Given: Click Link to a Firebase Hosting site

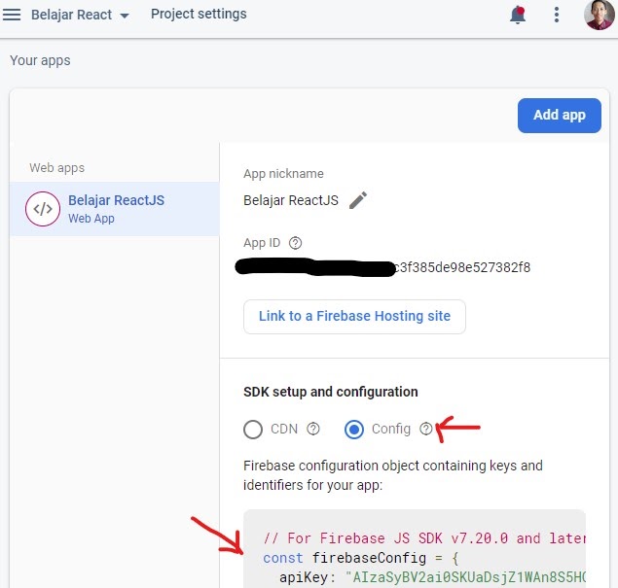Looking at the screenshot, I should pyautogui.click(x=354, y=316).
